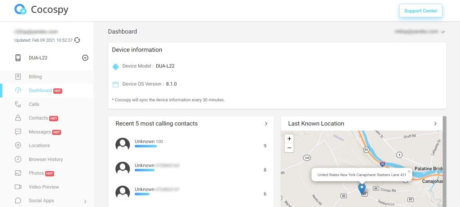
Task: Click the HOT badge next to Photos
Action: pyautogui.click(x=49, y=174)
